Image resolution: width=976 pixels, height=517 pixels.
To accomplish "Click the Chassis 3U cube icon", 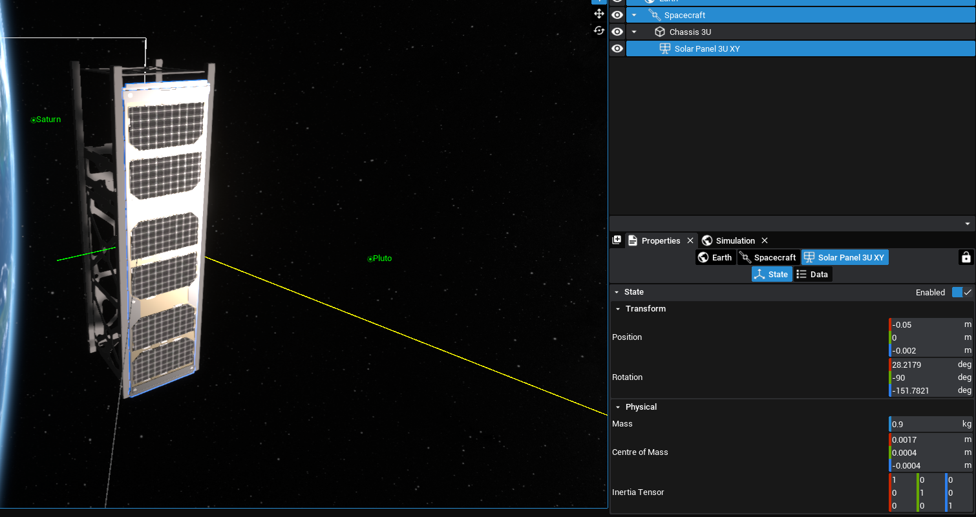I will tap(659, 32).
